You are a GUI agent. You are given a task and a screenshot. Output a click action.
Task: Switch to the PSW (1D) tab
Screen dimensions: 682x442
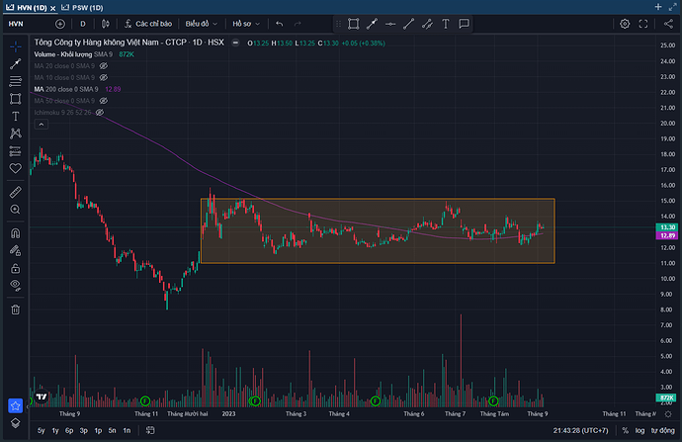pyautogui.click(x=83, y=8)
